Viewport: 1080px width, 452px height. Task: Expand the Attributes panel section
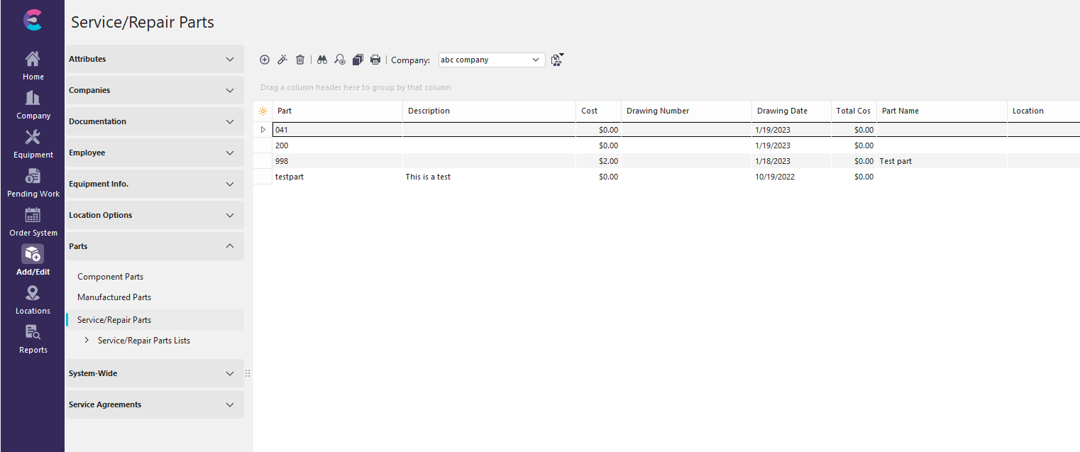[229, 59]
